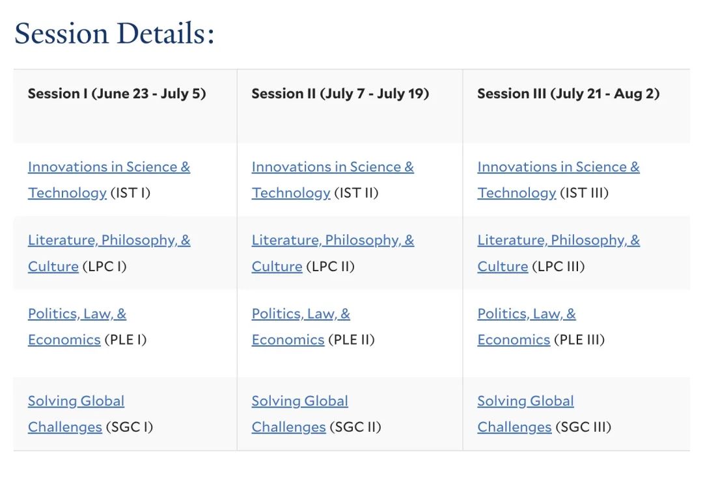Open Innovations in Science & Technology IST I link
Screen dimensions: 703x478
pyautogui.click(x=109, y=179)
